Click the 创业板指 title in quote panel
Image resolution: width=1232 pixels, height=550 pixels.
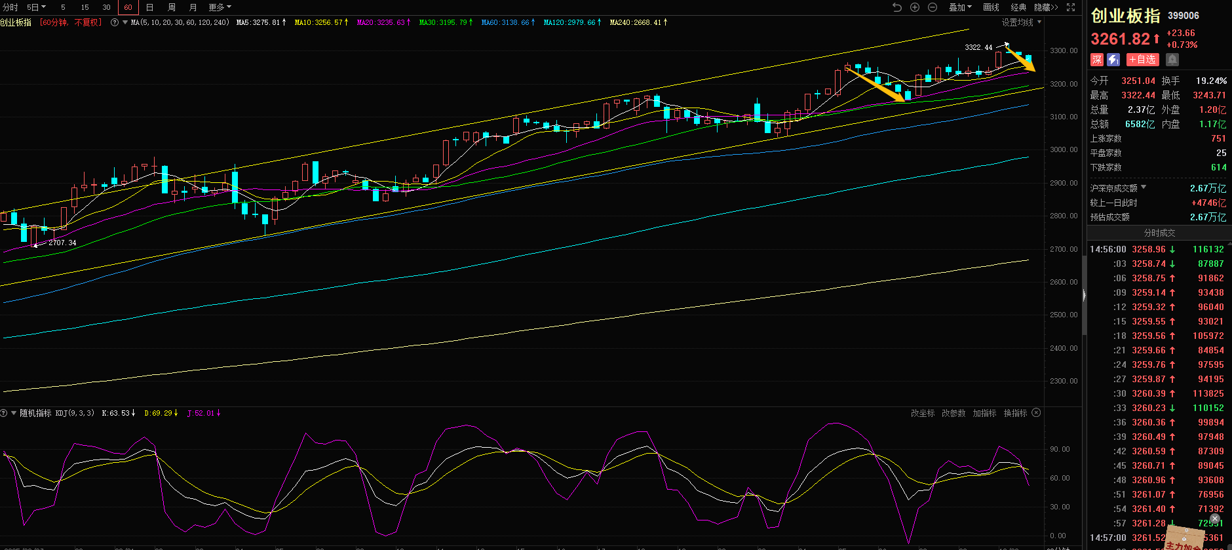(x=1125, y=16)
